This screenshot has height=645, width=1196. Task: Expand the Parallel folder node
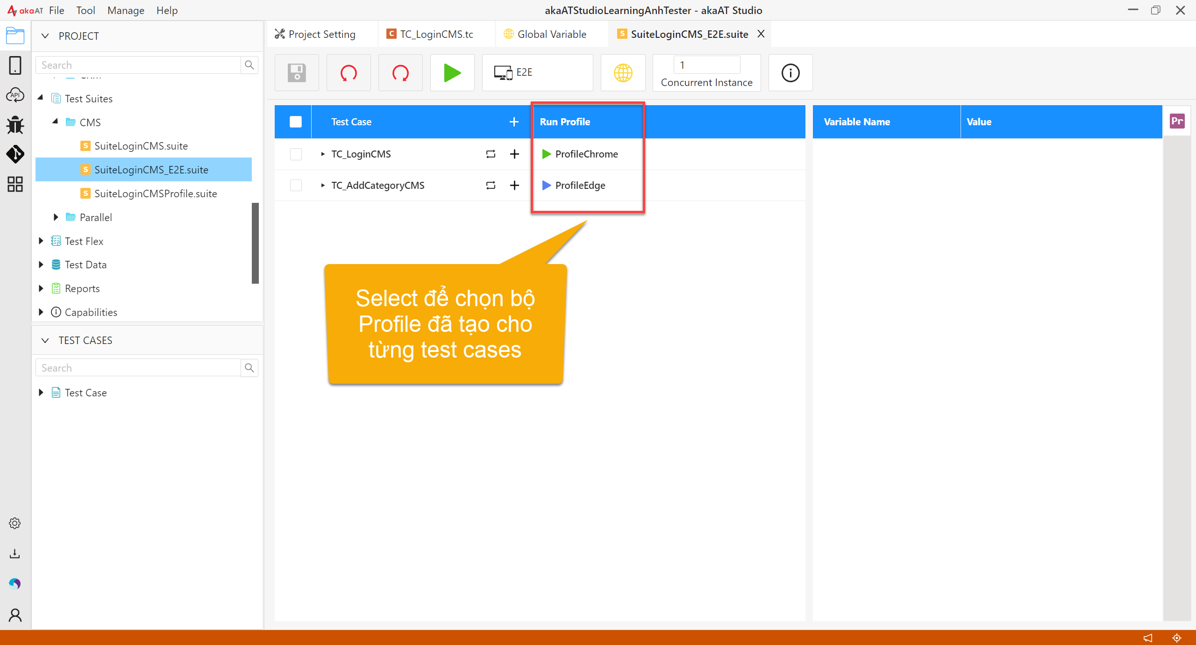(x=56, y=217)
